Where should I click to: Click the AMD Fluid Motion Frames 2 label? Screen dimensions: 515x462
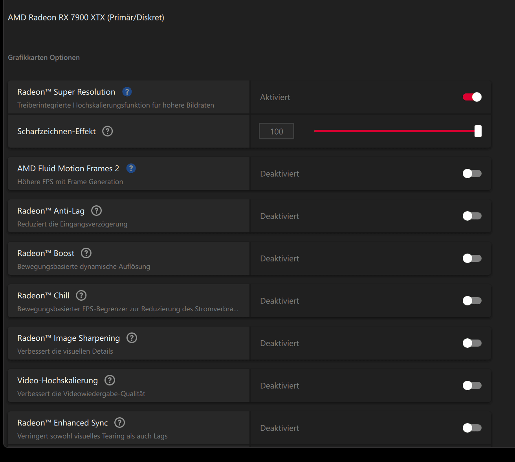pos(68,168)
